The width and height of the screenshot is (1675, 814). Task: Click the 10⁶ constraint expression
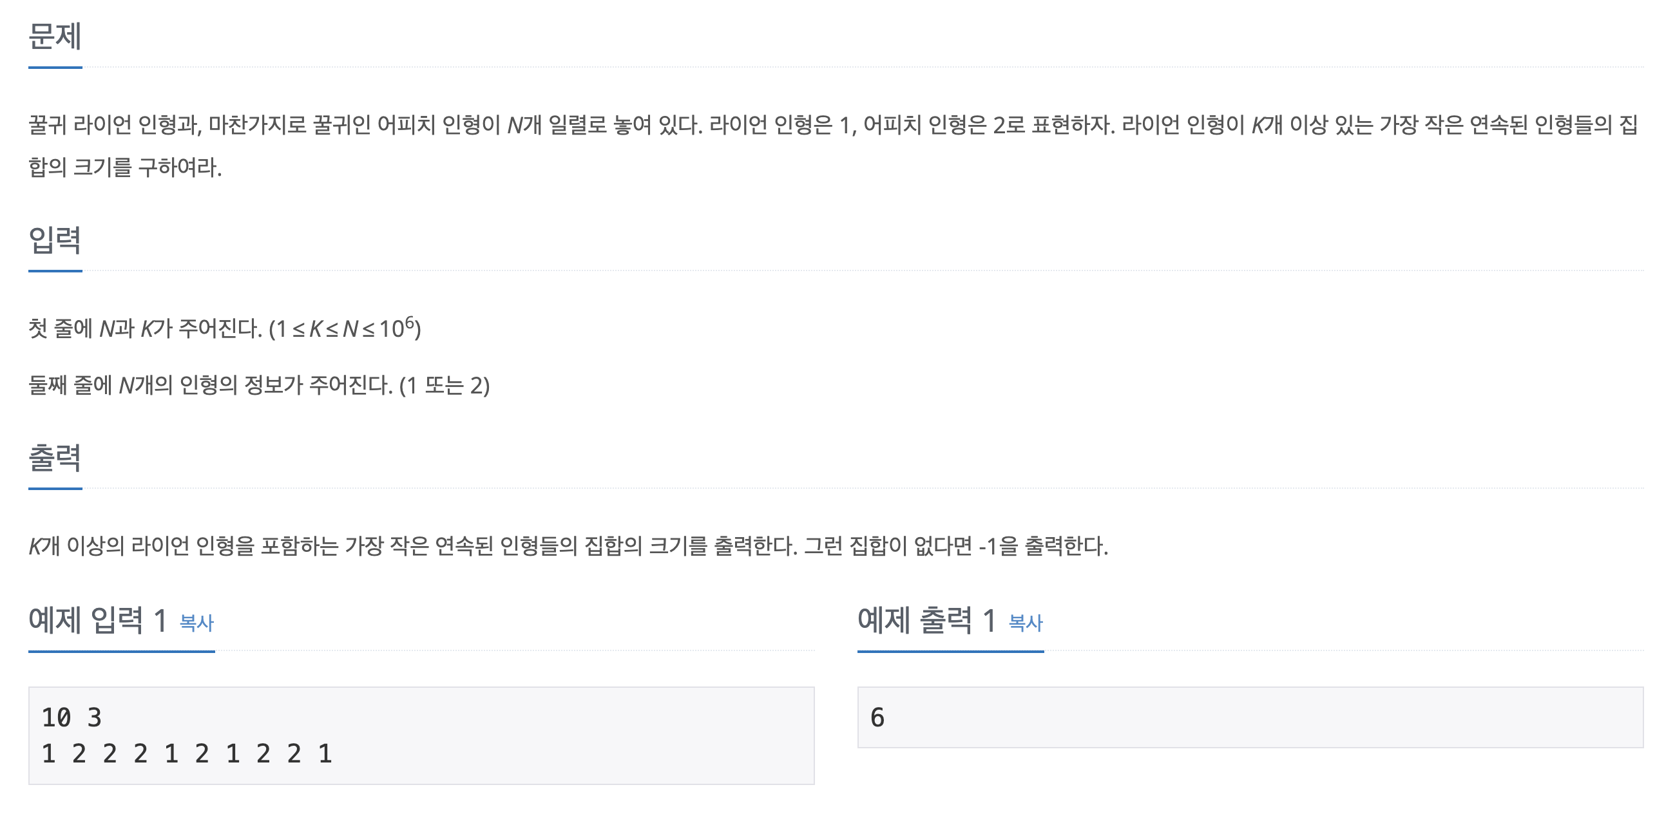click(397, 327)
